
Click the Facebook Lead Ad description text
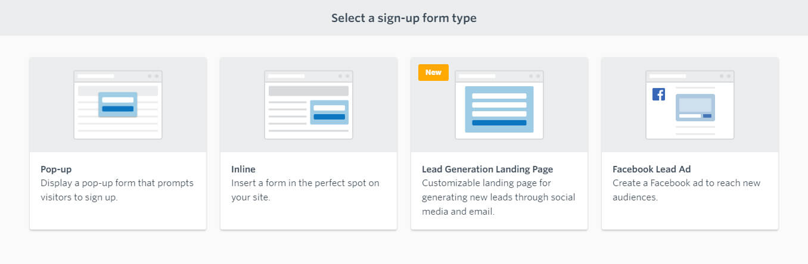686,190
